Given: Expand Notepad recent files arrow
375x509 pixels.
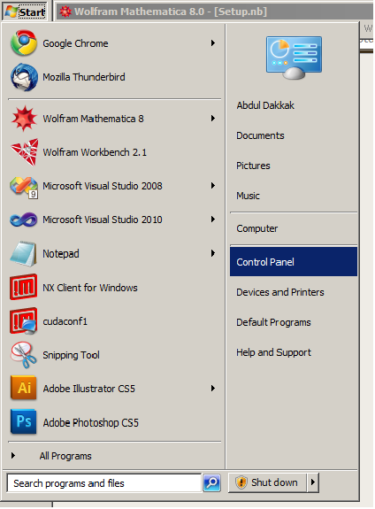Looking at the screenshot, I should point(213,253).
